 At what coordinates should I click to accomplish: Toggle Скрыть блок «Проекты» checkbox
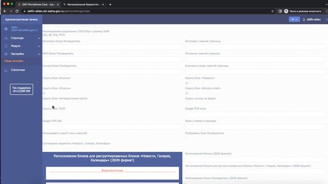click(x=187, y=83)
